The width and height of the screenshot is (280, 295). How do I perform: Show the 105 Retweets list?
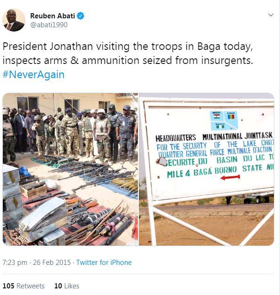24,286
